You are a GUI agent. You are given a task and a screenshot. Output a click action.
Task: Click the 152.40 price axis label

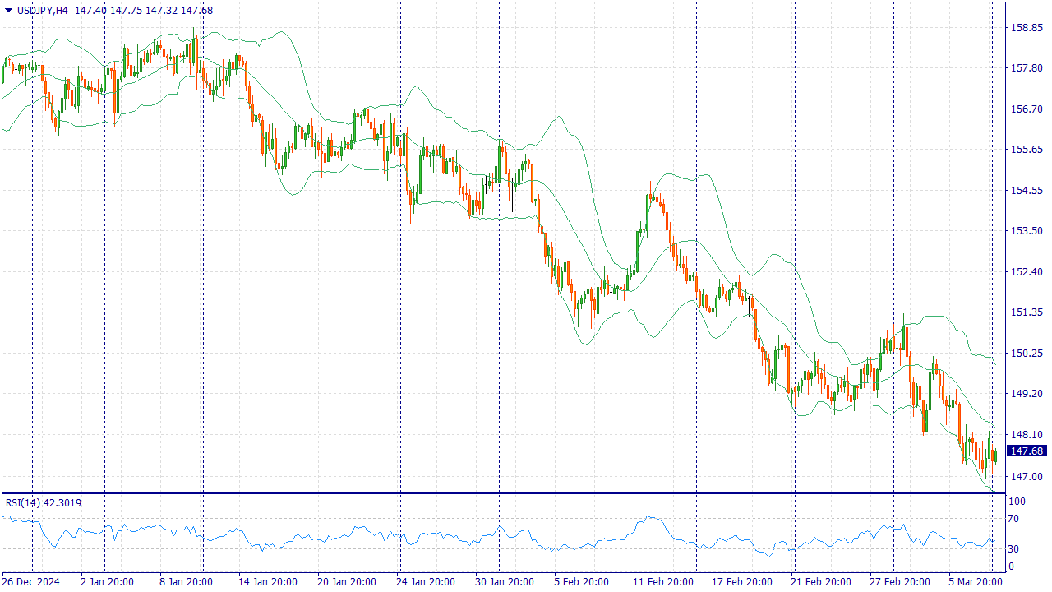click(x=1027, y=272)
